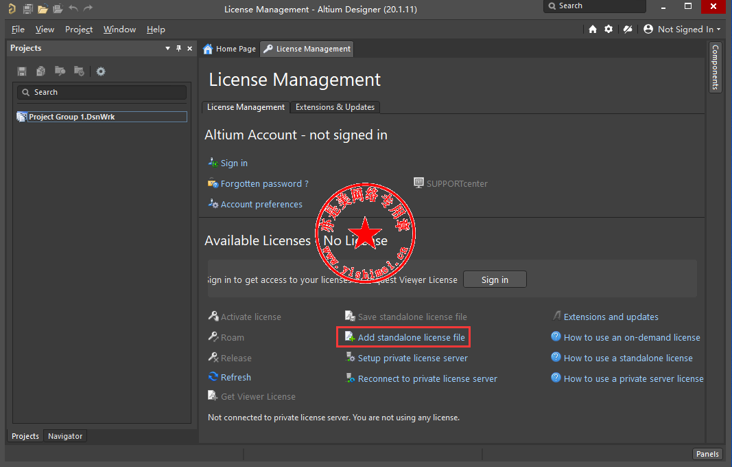Viewport: 732px width, 467px height.
Task: Click Setup private license server link
Action: coord(413,358)
